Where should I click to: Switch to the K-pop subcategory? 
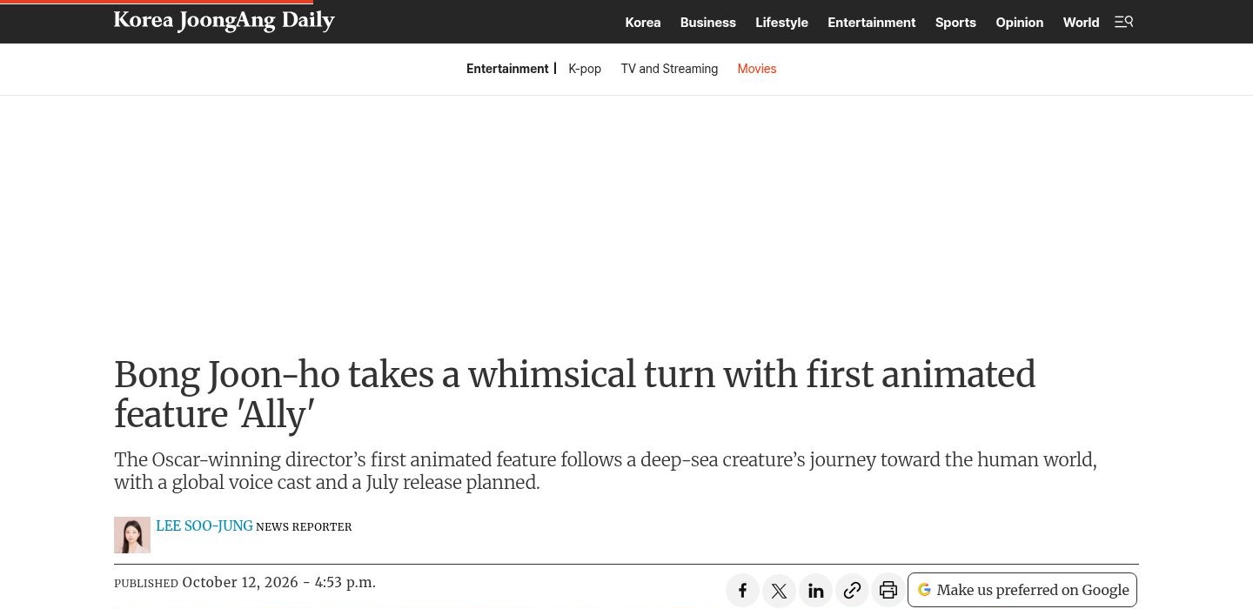585,69
